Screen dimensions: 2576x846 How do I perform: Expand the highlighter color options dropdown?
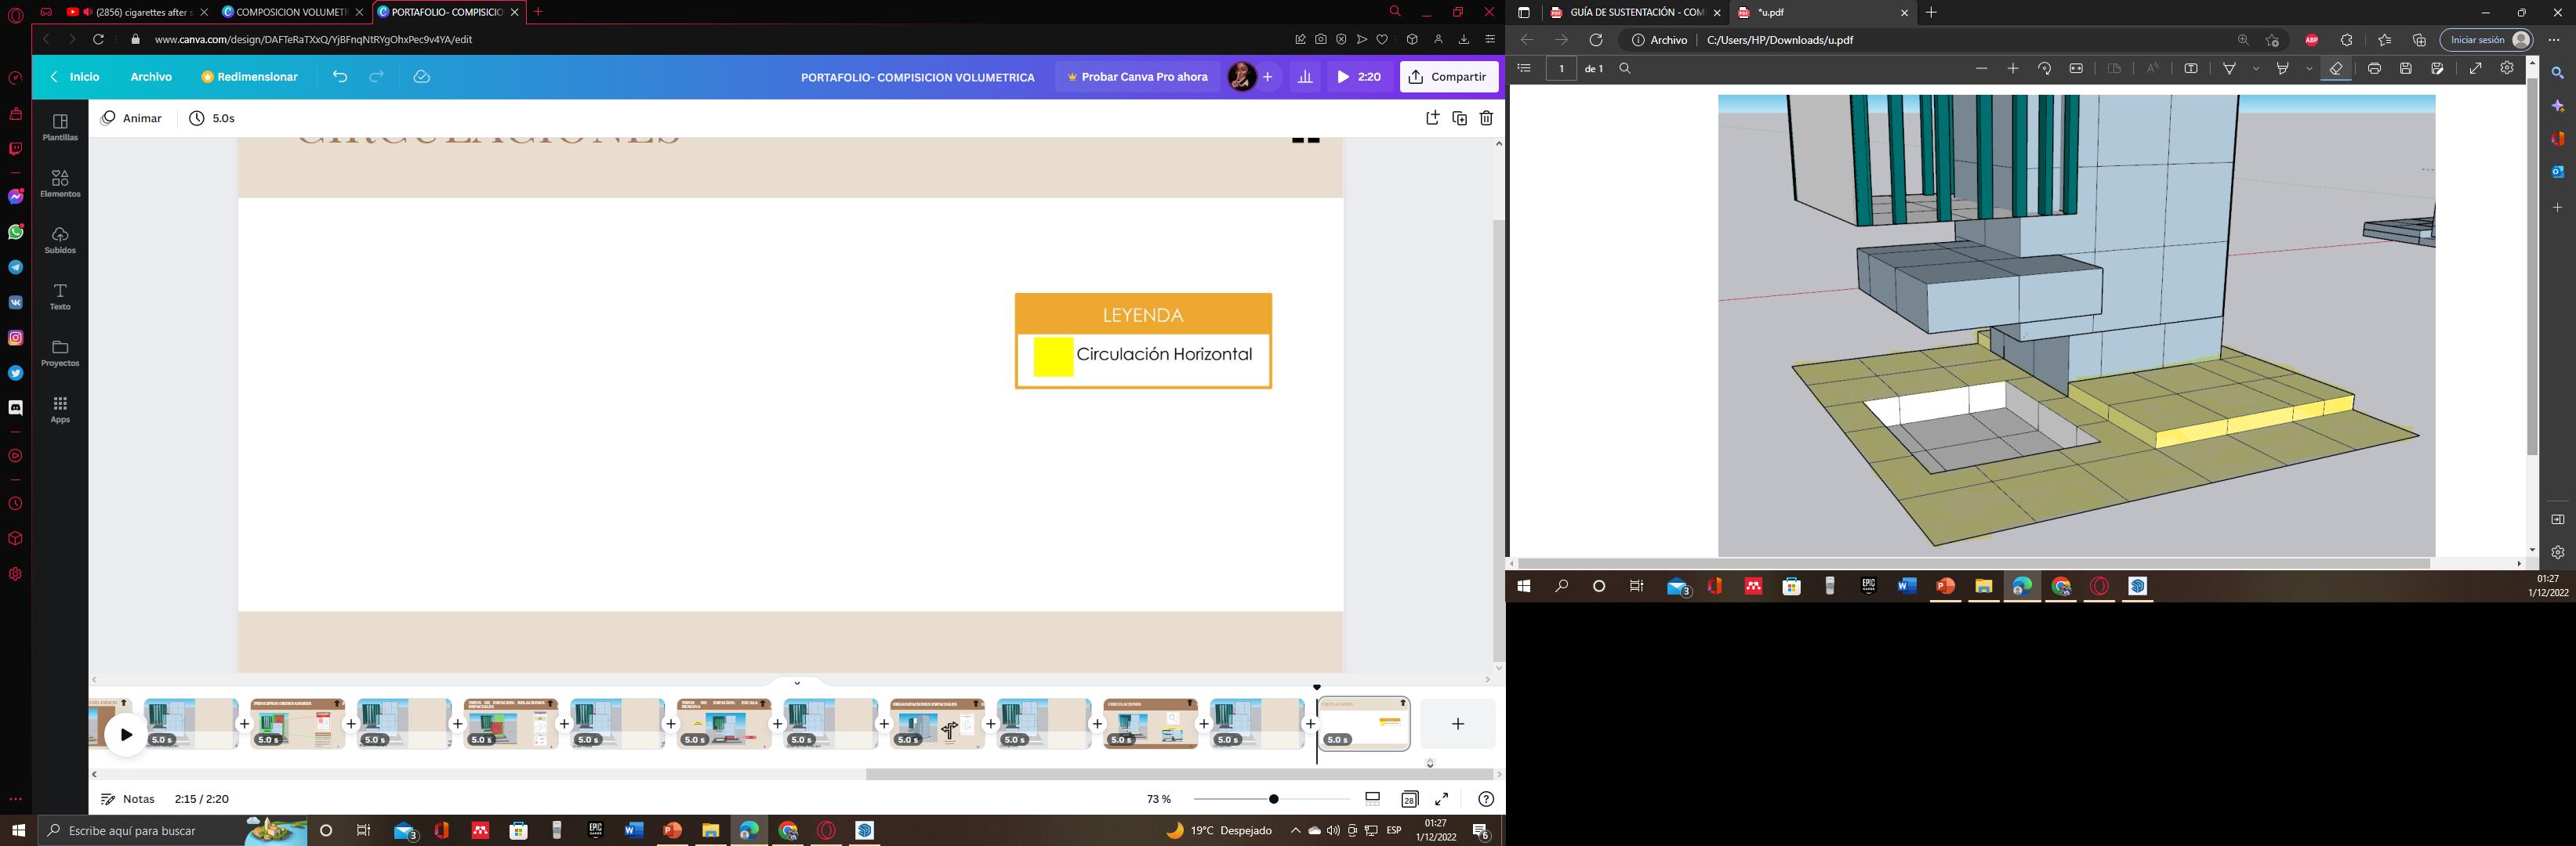pyautogui.click(x=2309, y=68)
